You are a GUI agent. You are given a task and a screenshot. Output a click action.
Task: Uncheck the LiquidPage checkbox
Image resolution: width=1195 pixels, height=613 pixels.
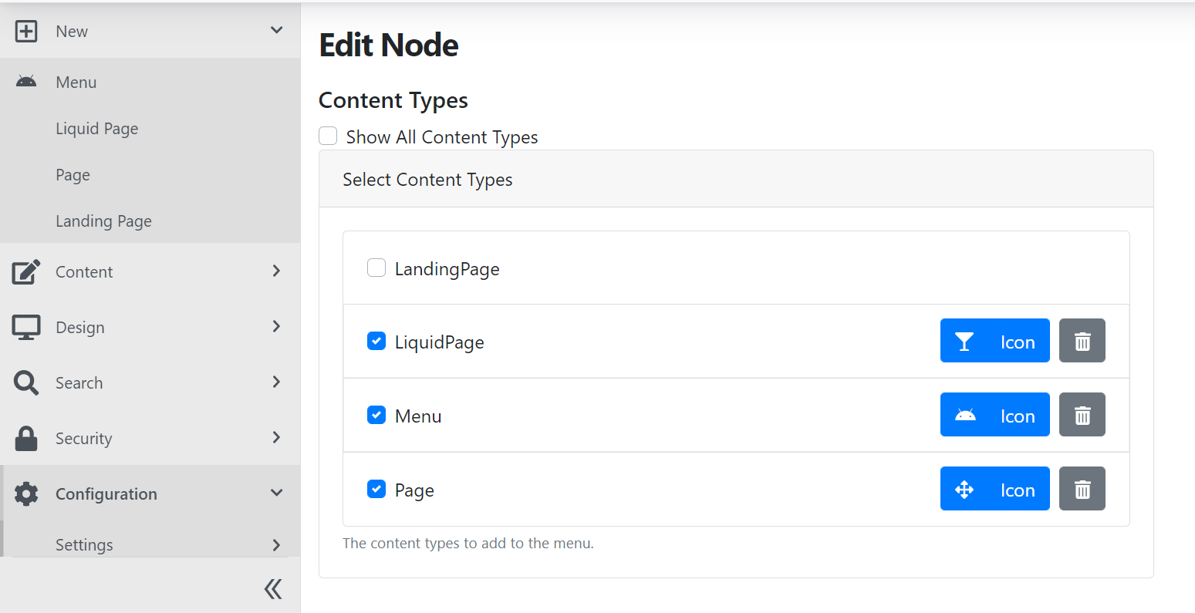point(376,341)
